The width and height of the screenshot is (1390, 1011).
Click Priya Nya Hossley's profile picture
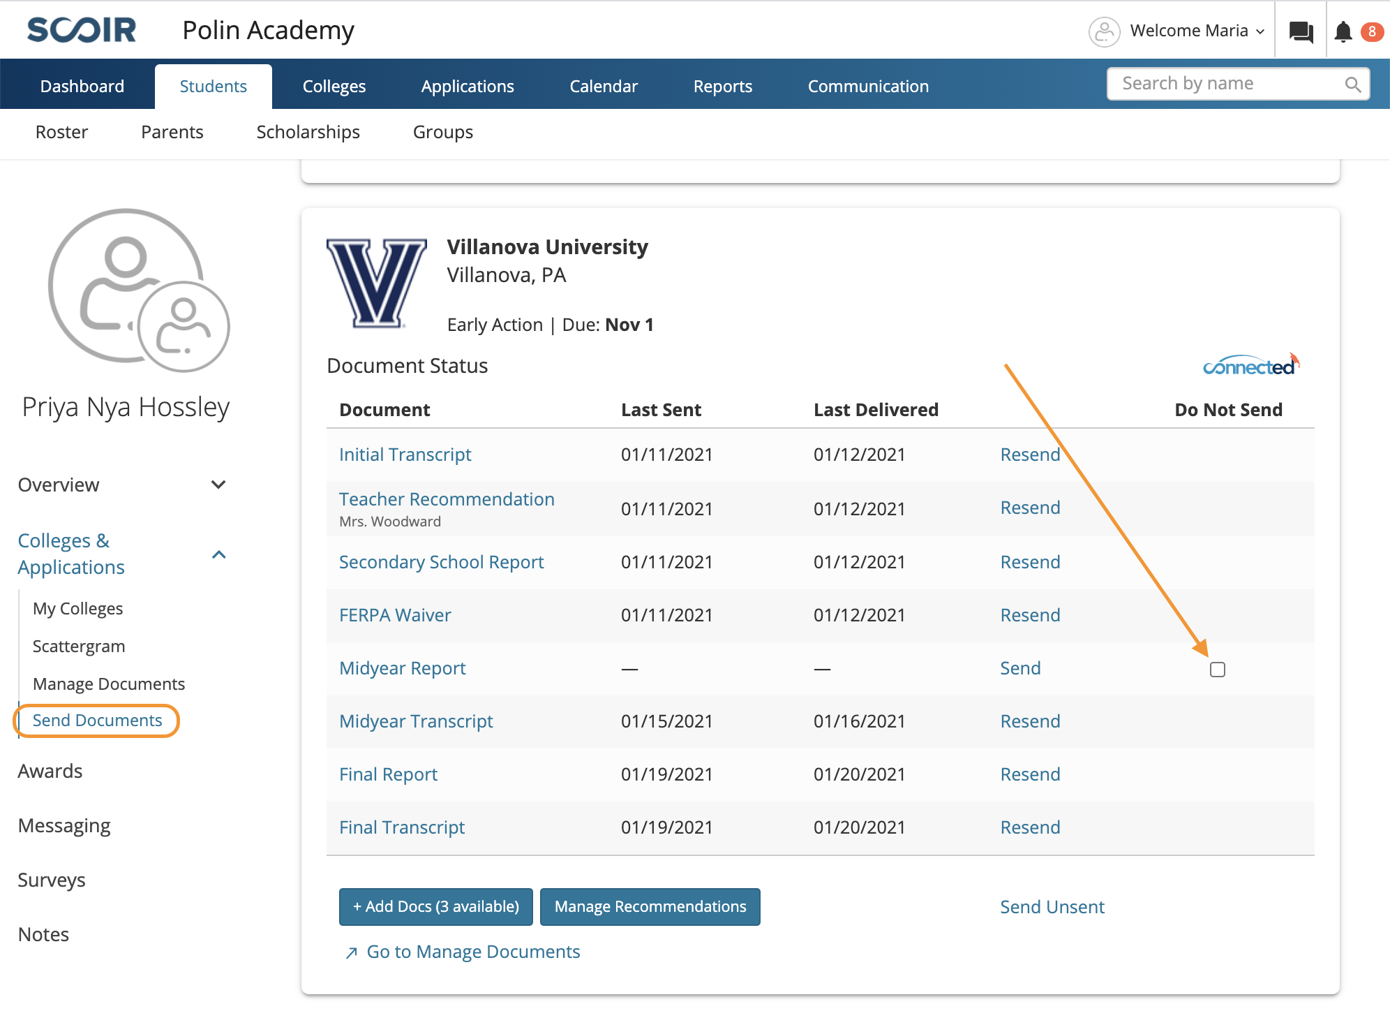(138, 290)
